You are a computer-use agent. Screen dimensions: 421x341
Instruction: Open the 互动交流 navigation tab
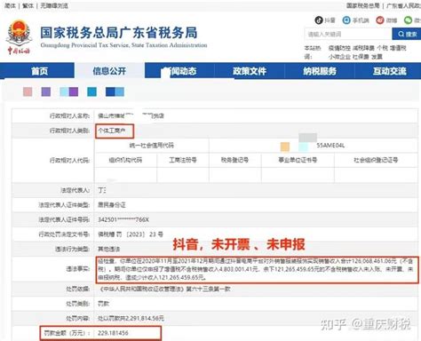click(389, 71)
